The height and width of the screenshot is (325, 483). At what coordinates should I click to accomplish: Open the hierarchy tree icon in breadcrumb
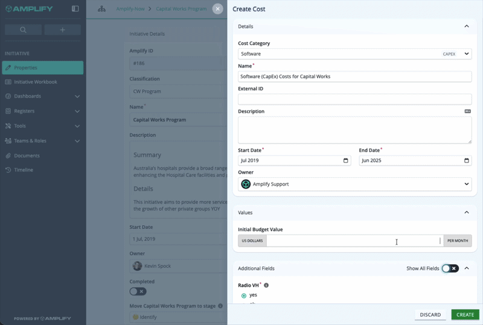coord(101,9)
